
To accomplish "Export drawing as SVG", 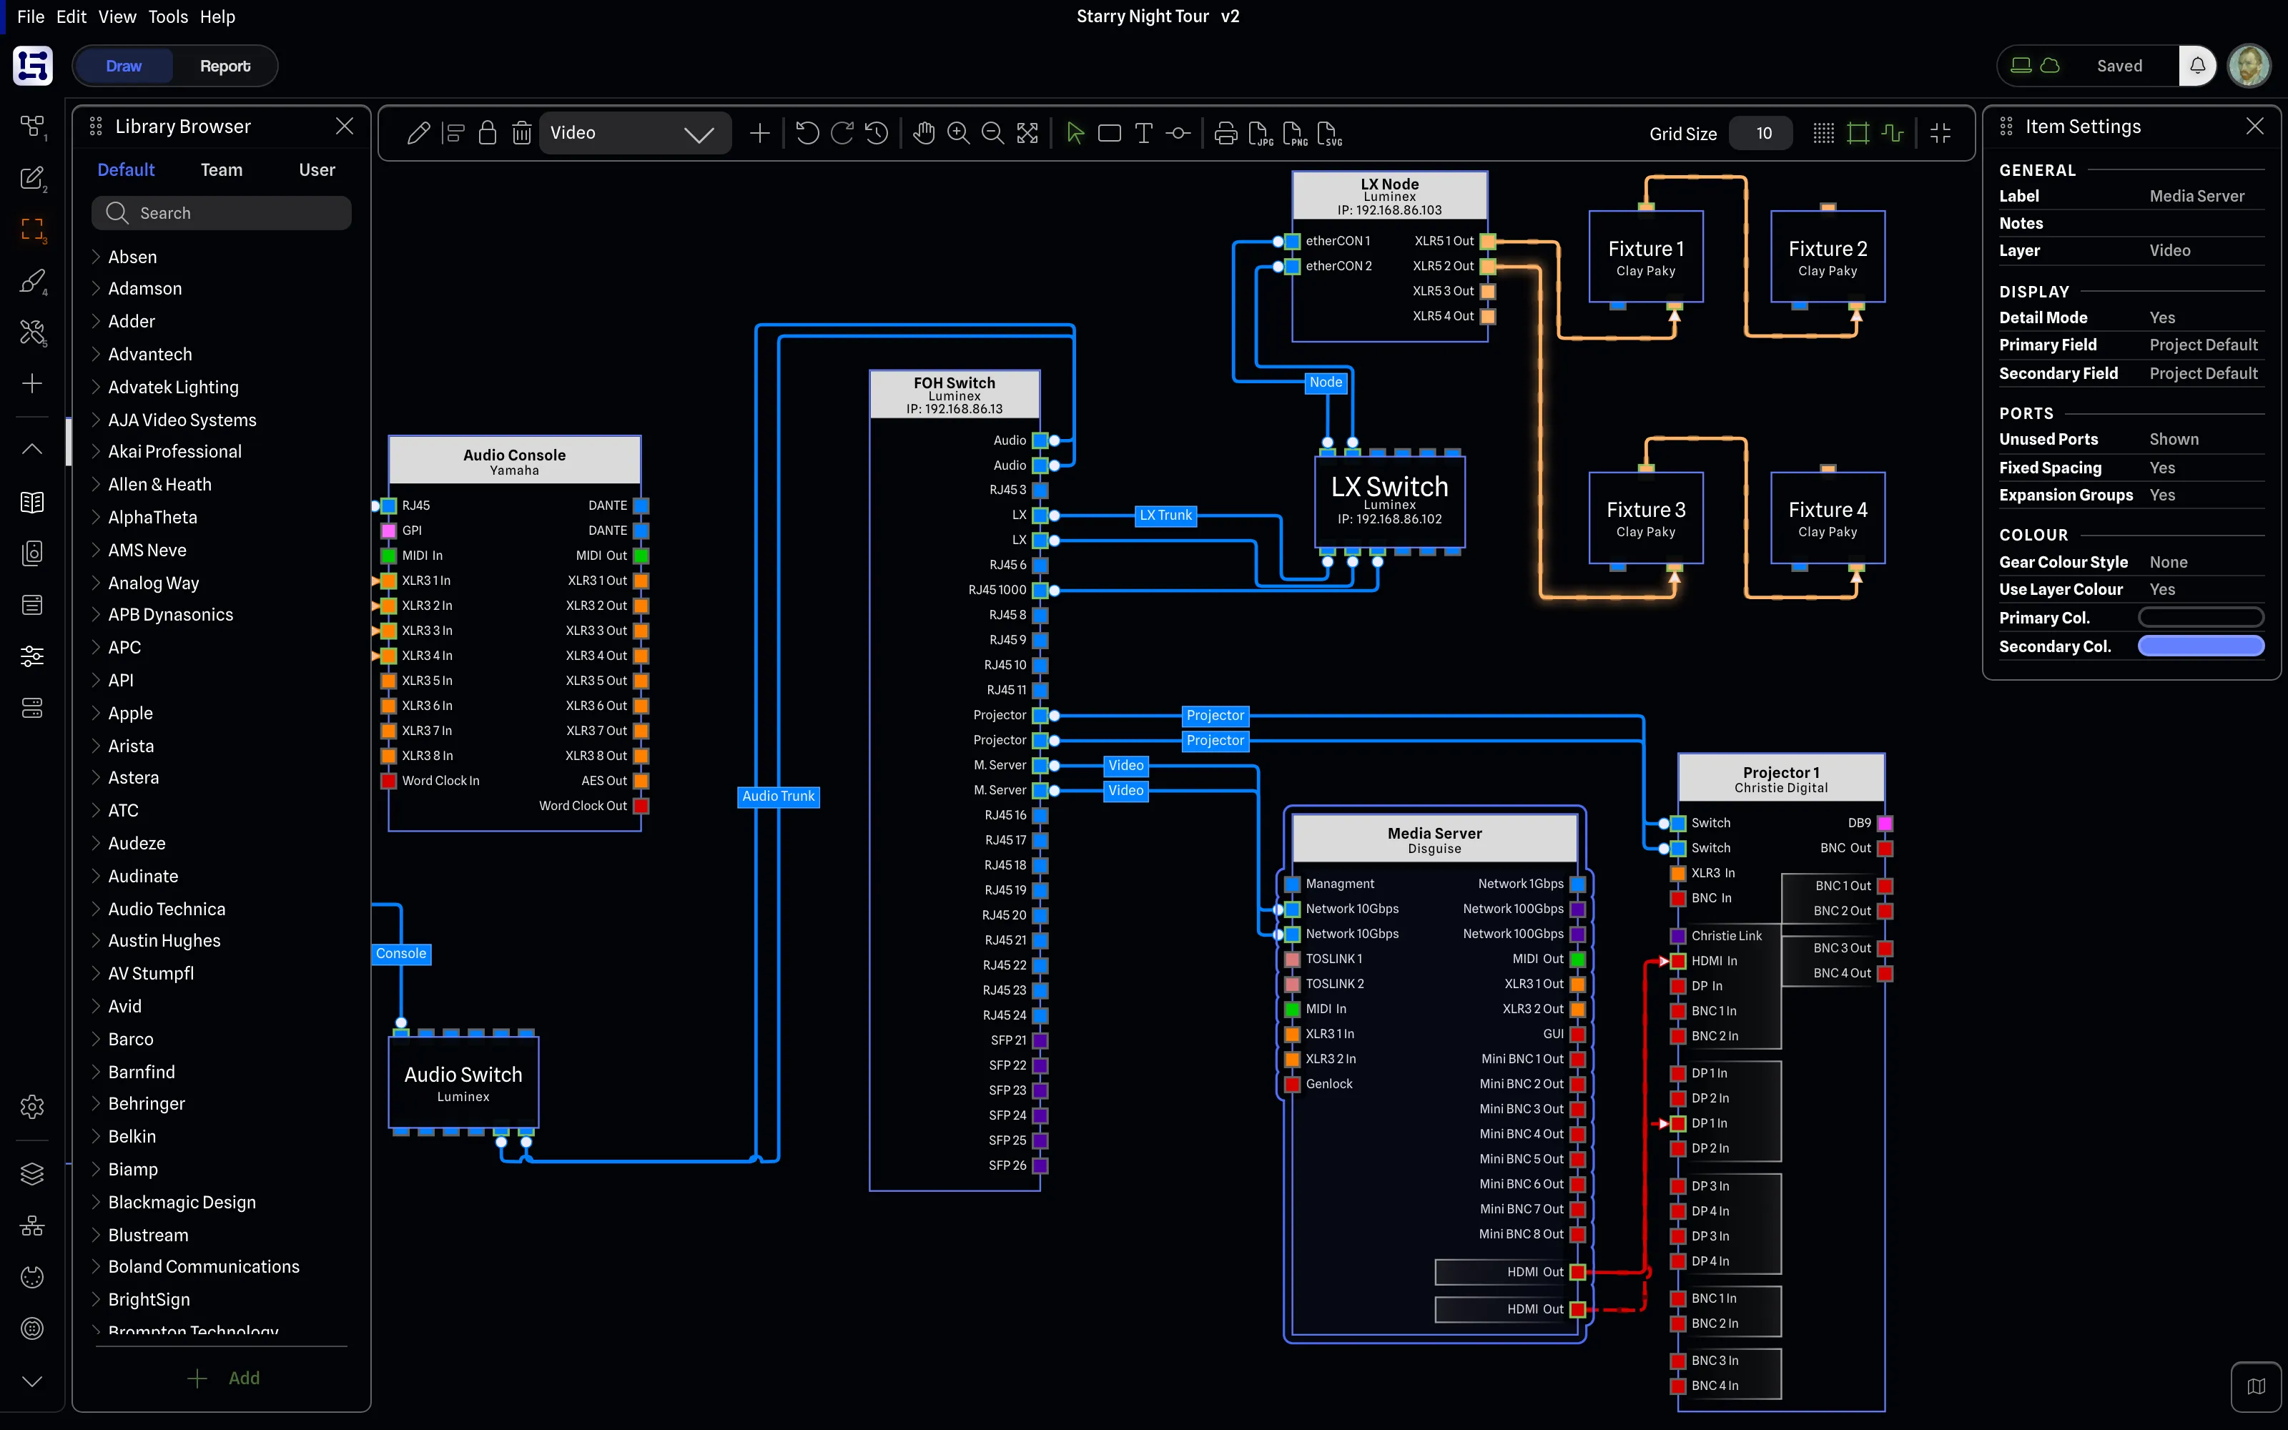I will (1329, 134).
